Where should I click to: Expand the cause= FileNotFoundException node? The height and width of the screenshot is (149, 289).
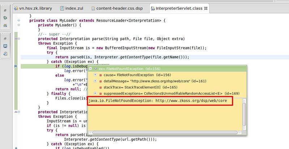[x=95, y=74]
